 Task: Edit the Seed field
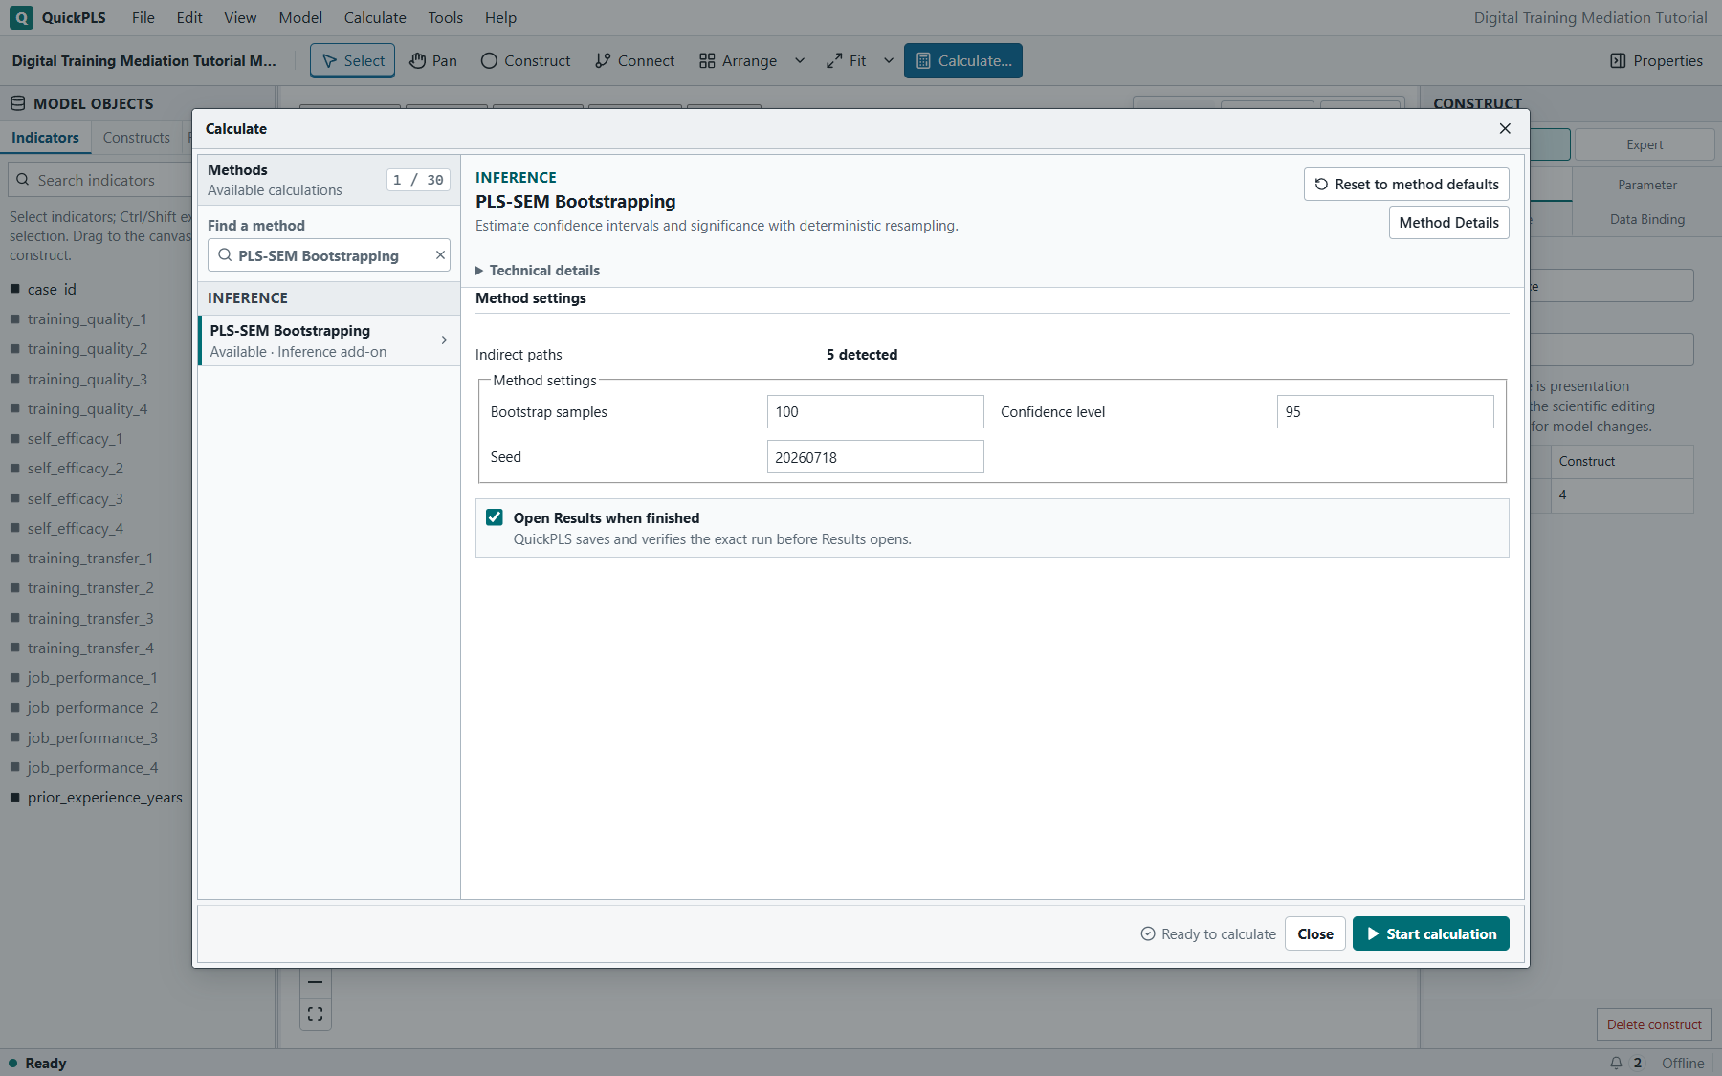pyautogui.click(x=875, y=457)
